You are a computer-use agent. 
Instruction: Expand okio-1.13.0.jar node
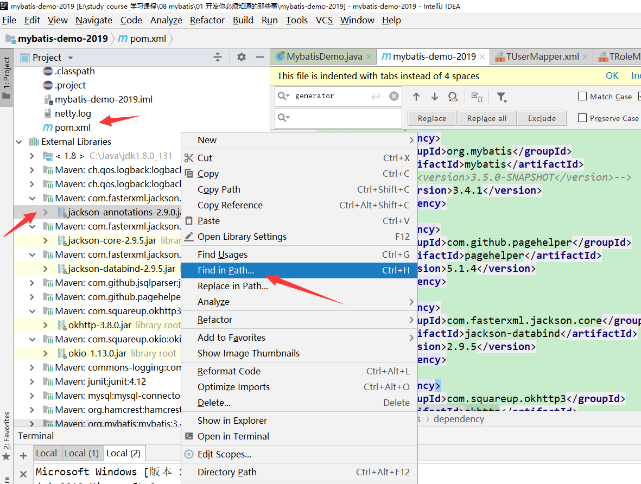coord(46,353)
